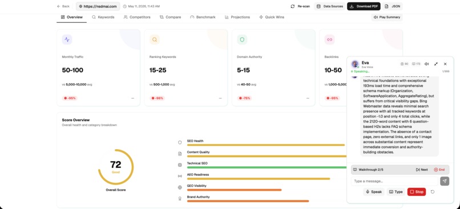
Task: Open the Quick Wins tab
Action: pyautogui.click(x=272, y=17)
